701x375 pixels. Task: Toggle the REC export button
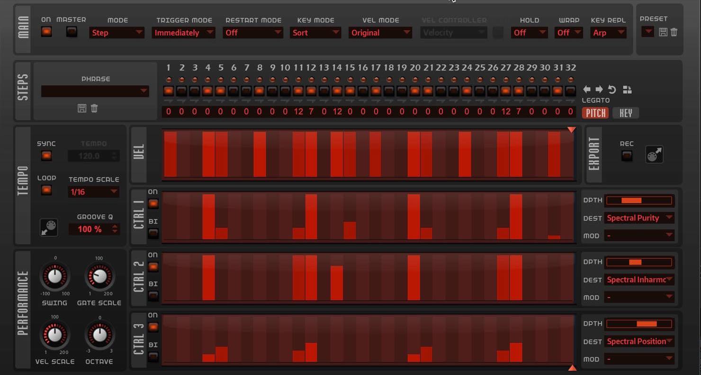[627, 155]
